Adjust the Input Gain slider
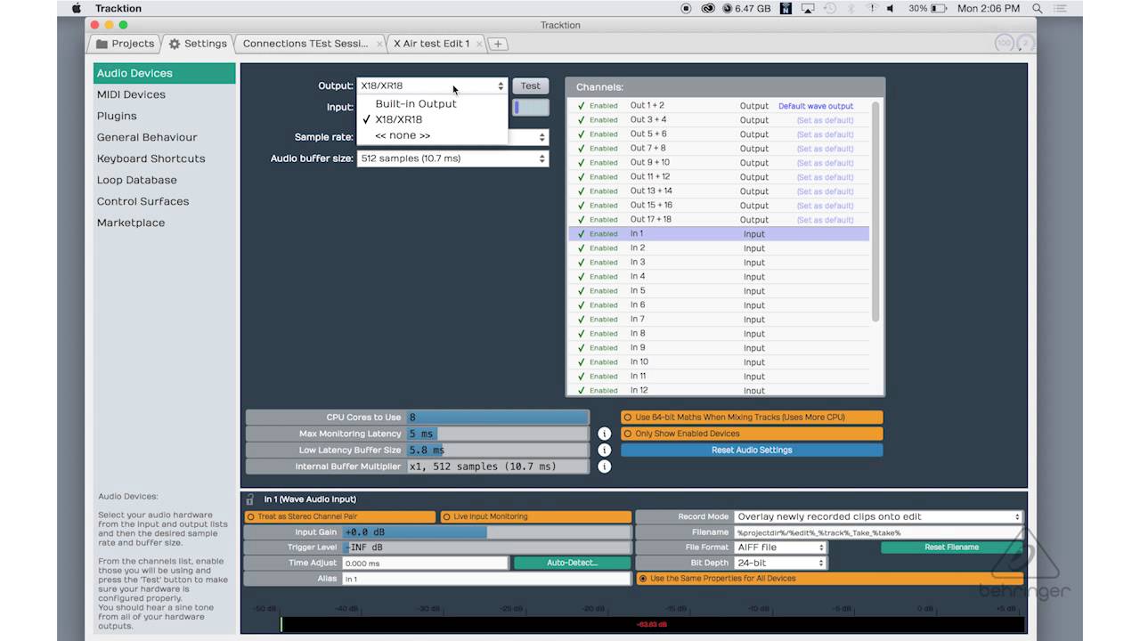 pyautogui.click(x=486, y=532)
